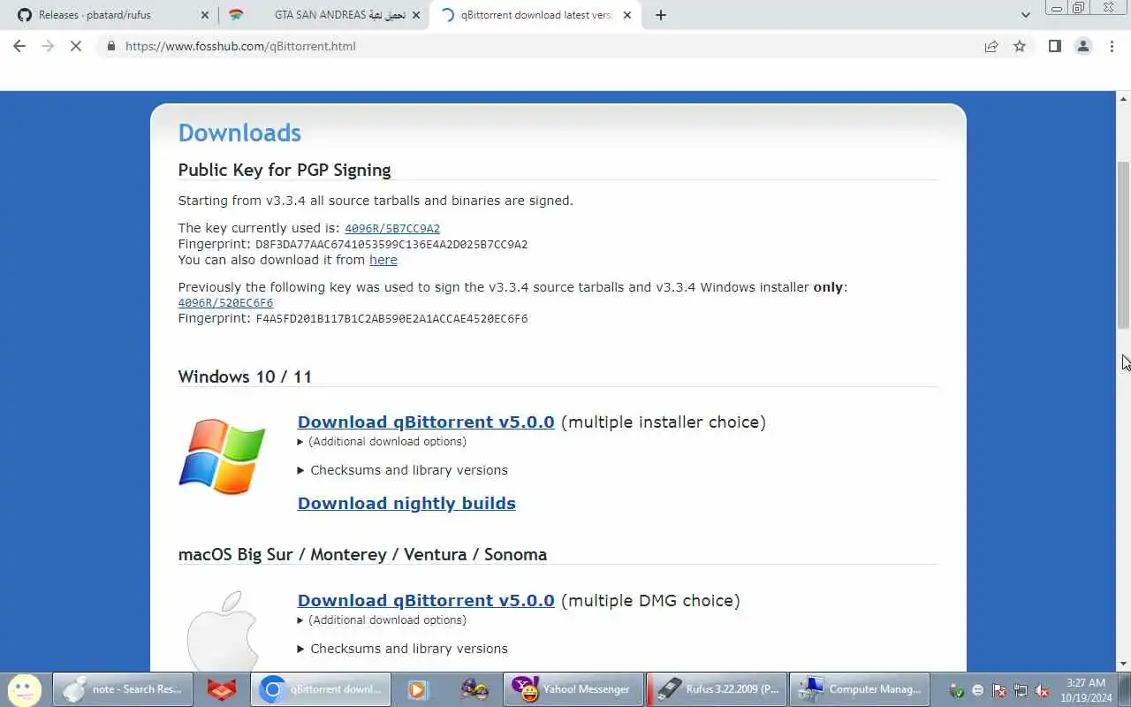Expand macOS Checksums and library versions
The image size is (1131, 707).
(x=403, y=649)
